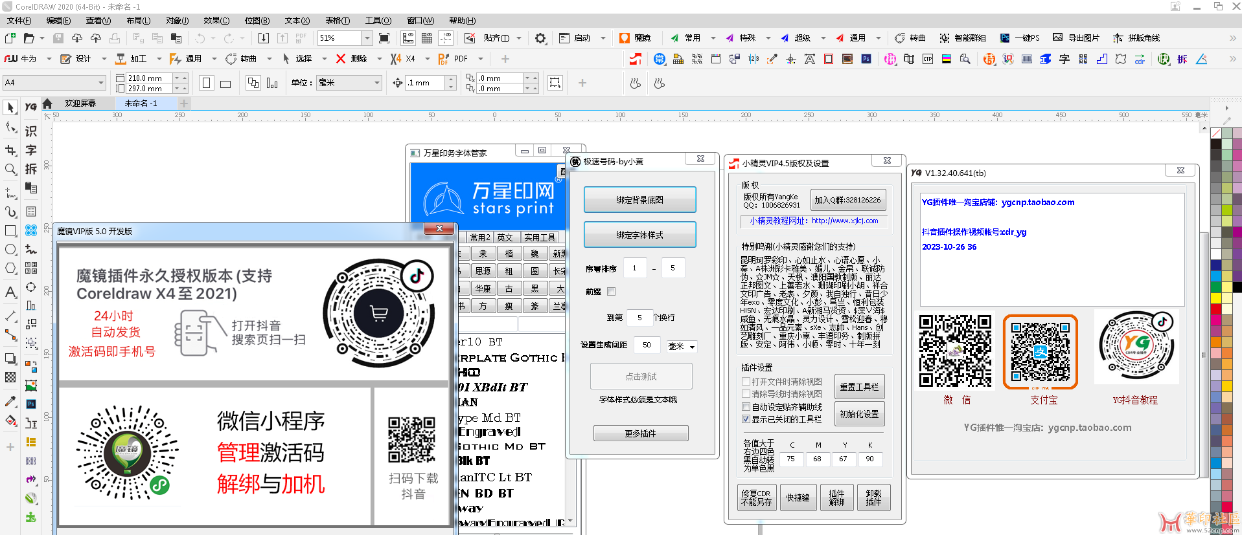Uncheck 显示已关闭的工具栏 checkbox
The height and width of the screenshot is (535, 1242).
click(x=746, y=419)
